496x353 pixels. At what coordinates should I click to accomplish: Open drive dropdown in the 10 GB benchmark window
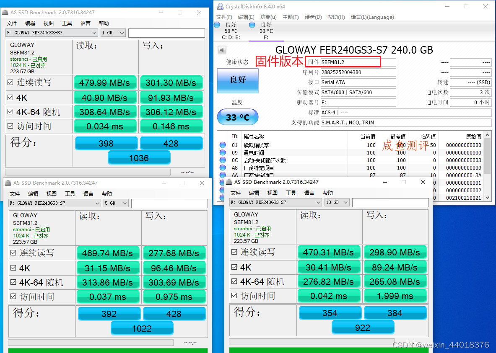pyautogui.click(x=275, y=202)
